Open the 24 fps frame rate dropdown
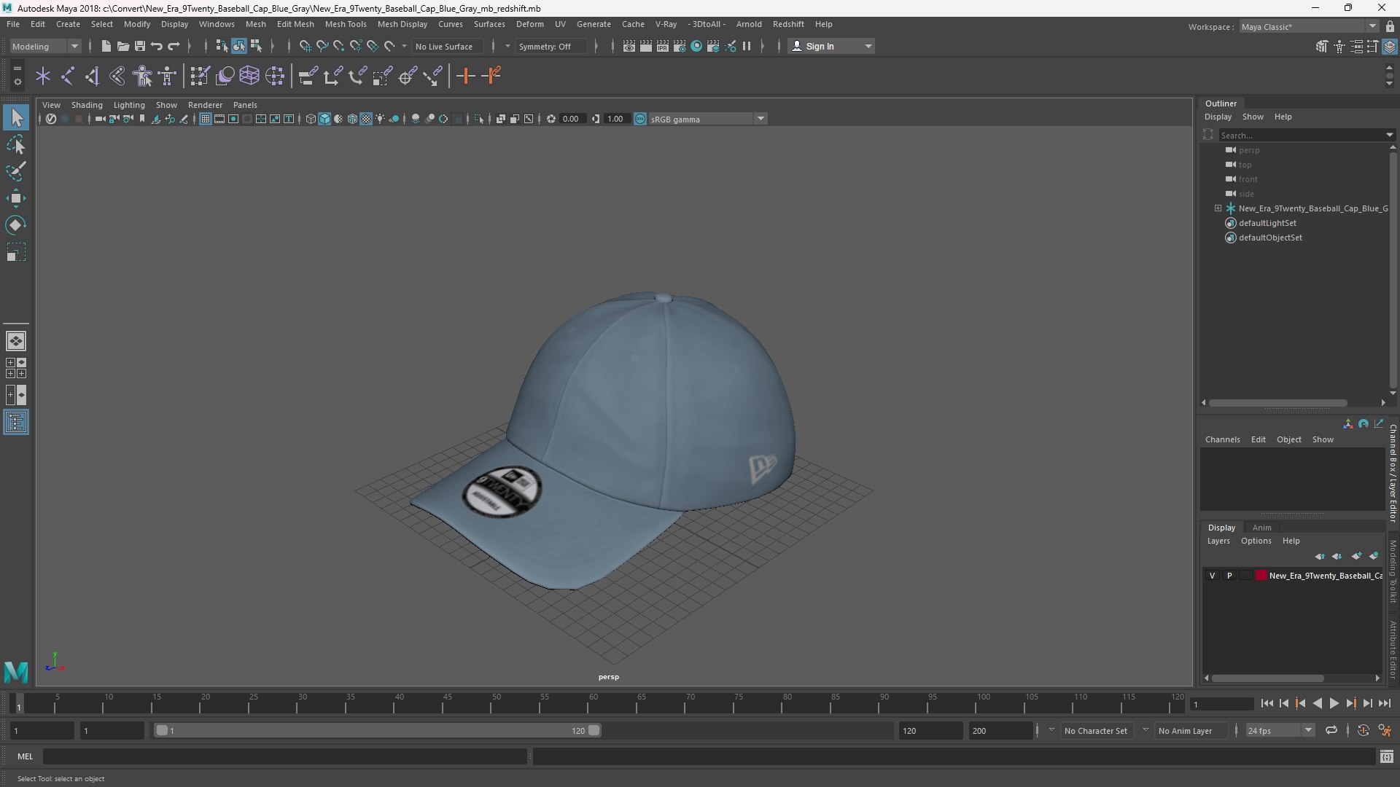 pos(1280,730)
